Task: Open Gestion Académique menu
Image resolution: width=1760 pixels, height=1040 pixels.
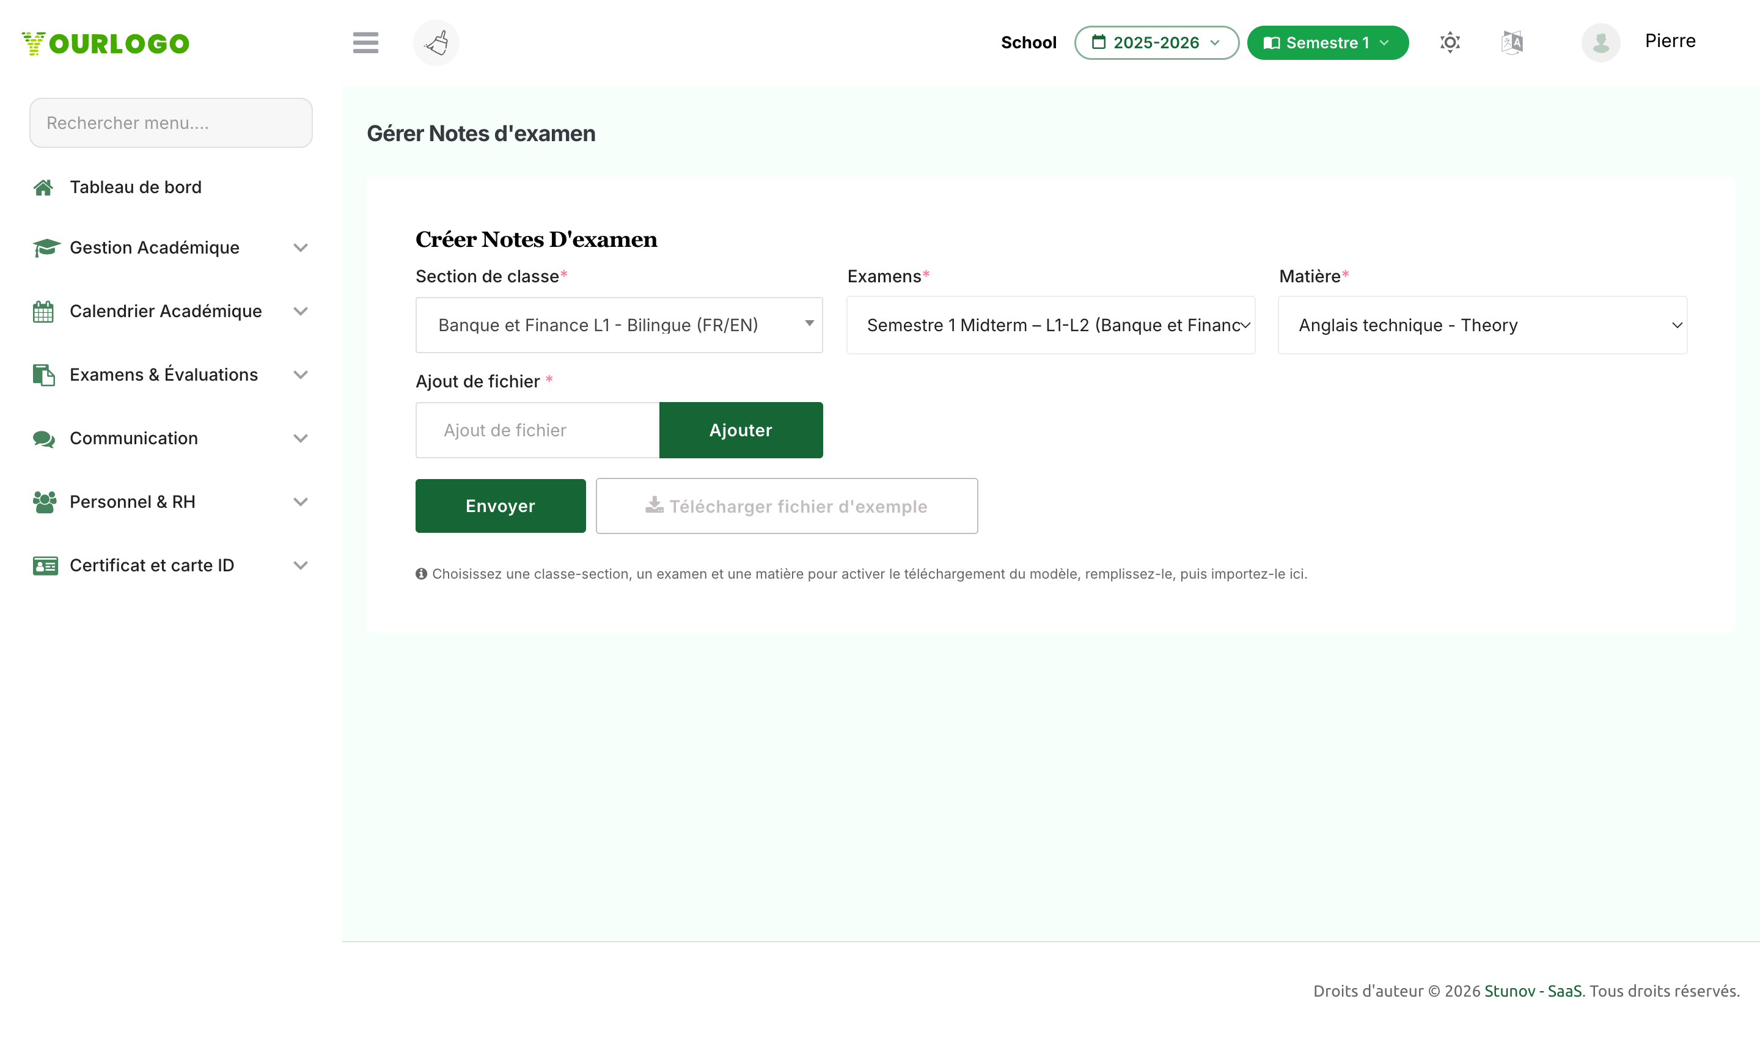Action: (x=154, y=247)
